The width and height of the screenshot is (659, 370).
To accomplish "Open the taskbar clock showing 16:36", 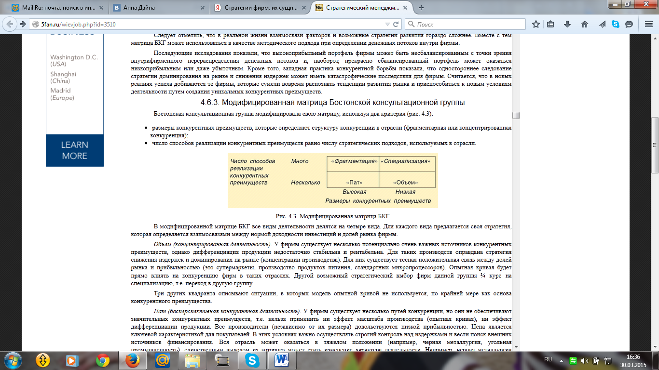I will [x=634, y=360].
